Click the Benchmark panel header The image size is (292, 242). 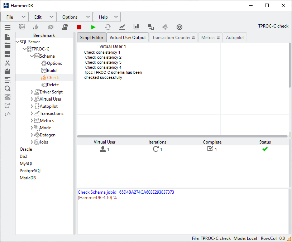(44, 35)
